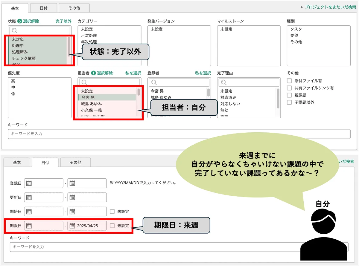The height and width of the screenshot is (271, 359).
Task: Click 私を選択 link above 担当者 list
Action: pyautogui.click(x=133, y=73)
